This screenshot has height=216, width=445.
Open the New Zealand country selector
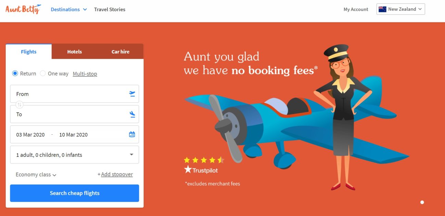pyautogui.click(x=401, y=9)
